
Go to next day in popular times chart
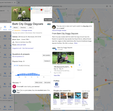click(x=50, y=72)
